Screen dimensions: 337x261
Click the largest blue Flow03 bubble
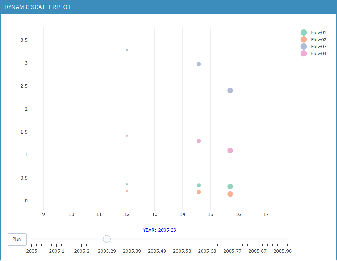230,90
